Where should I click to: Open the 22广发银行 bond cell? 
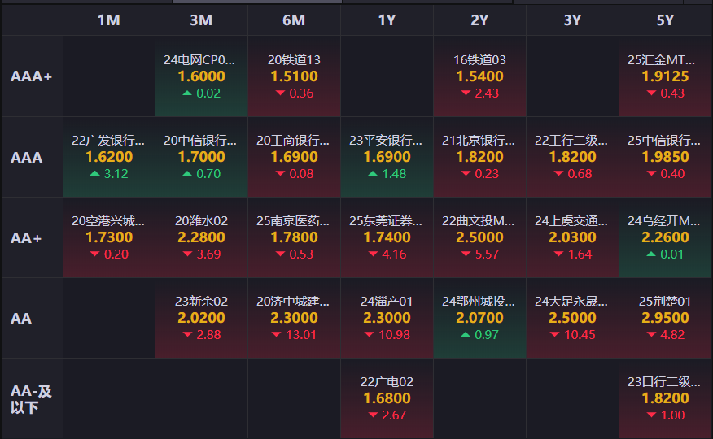(x=108, y=157)
